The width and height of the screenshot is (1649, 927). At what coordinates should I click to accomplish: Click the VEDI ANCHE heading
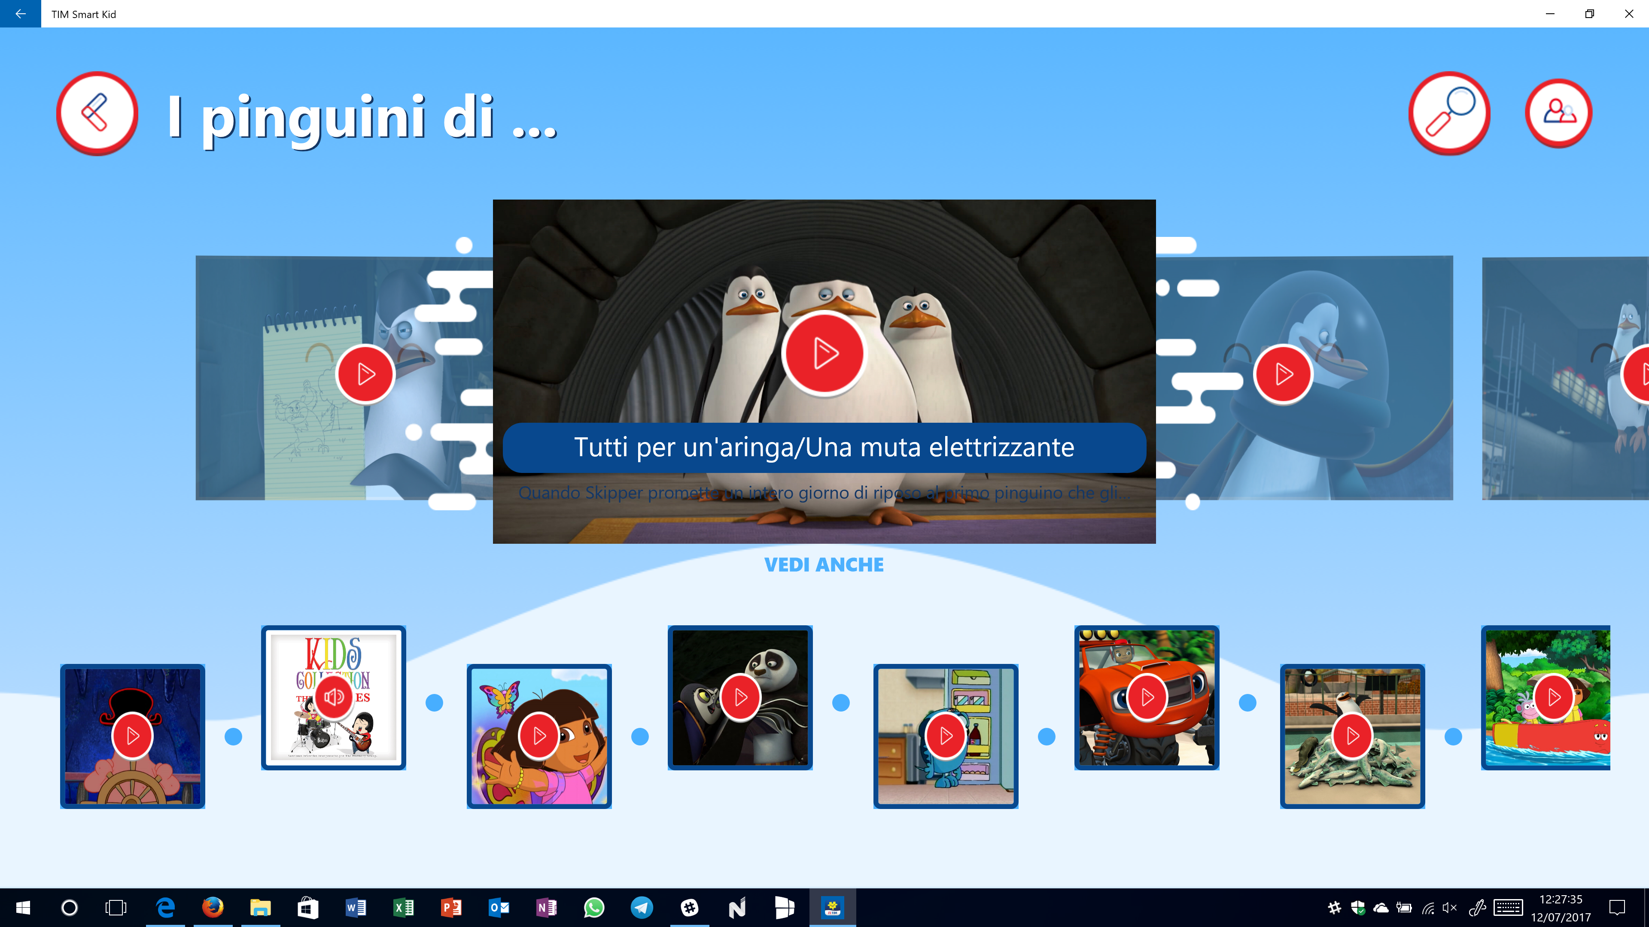pyautogui.click(x=824, y=565)
